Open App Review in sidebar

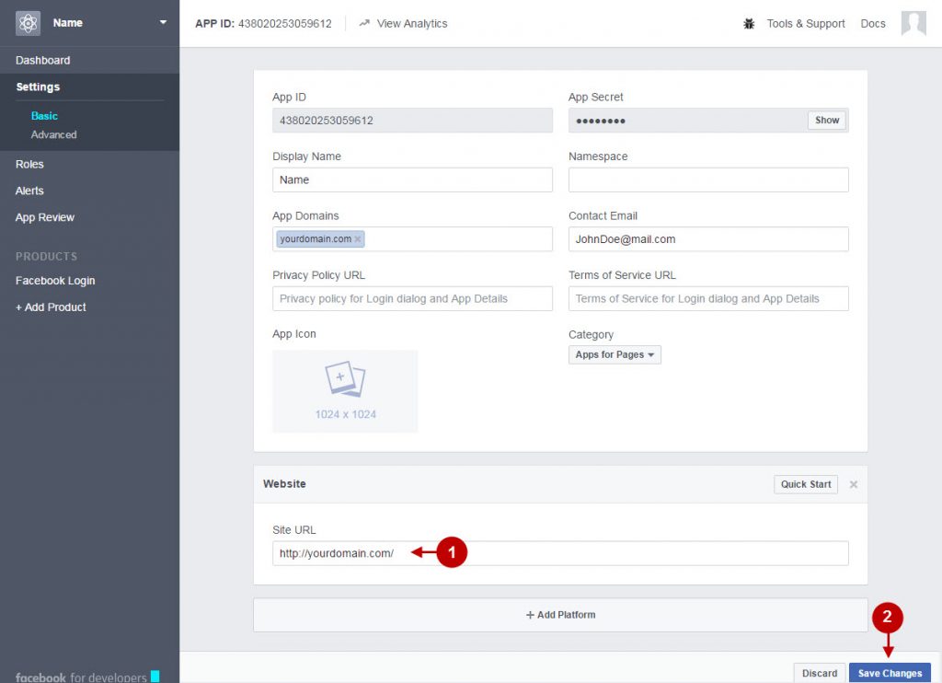pyautogui.click(x=44, y=217)
